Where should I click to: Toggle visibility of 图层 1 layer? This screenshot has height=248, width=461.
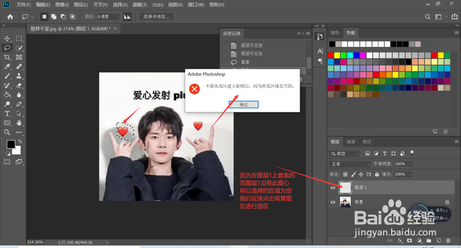(333, 188)
